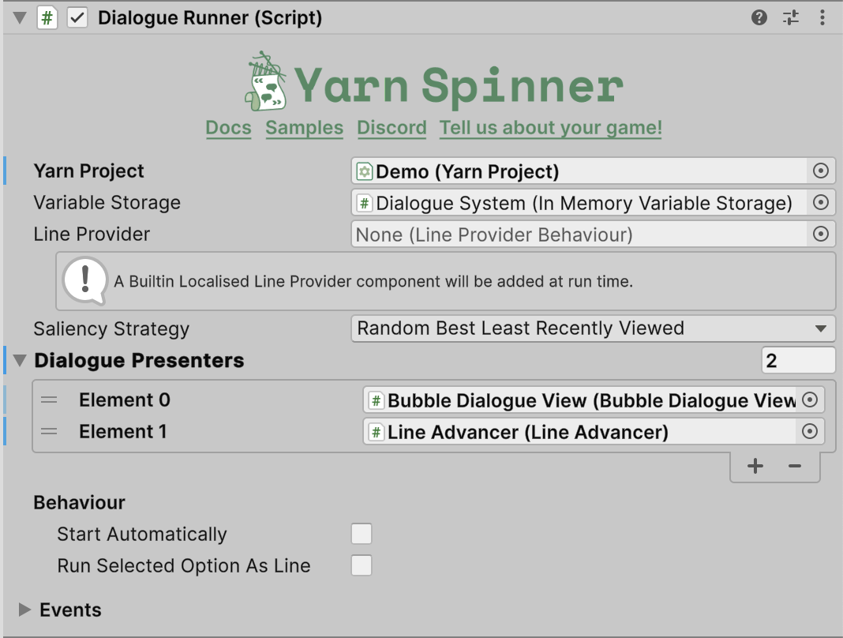Click the Dialogue Presenters size field
Screen dimensions: 843x638
pyautogui.click(x=797, y=361)
